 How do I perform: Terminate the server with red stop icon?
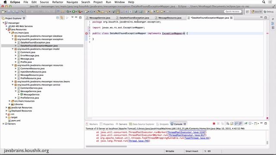pos(214,124)
